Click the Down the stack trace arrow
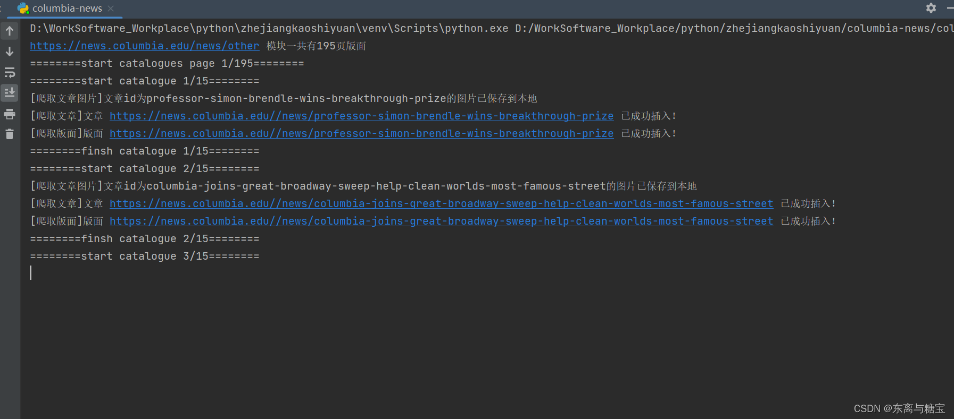 (10, 52)
